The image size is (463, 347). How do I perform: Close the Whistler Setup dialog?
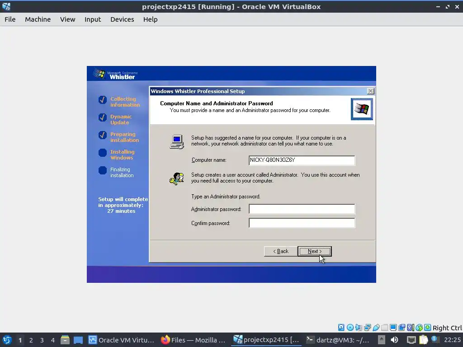(x=371, y=91)
